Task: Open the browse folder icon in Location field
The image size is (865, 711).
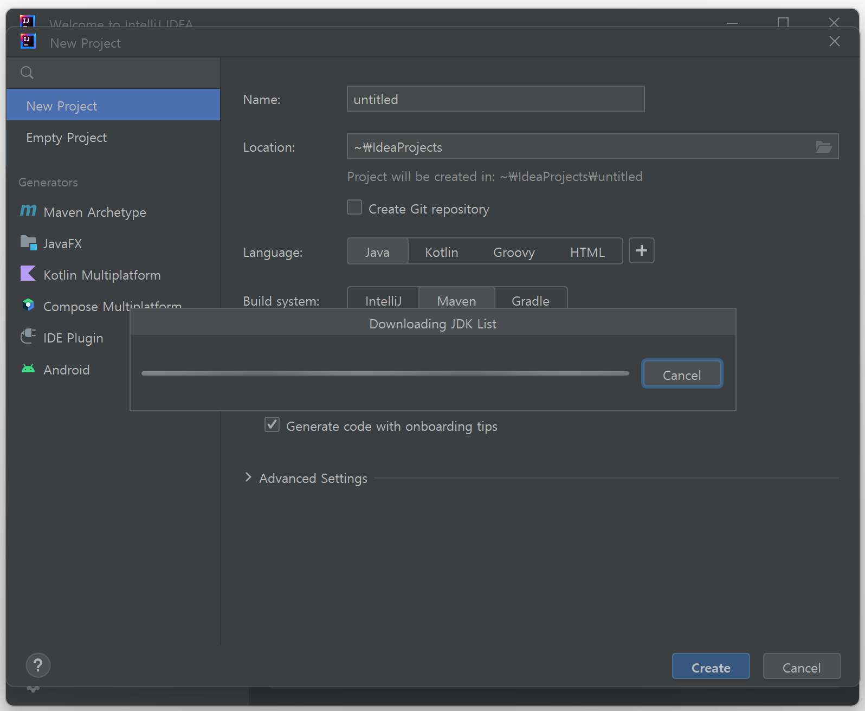Action: (x=823, y=147)
